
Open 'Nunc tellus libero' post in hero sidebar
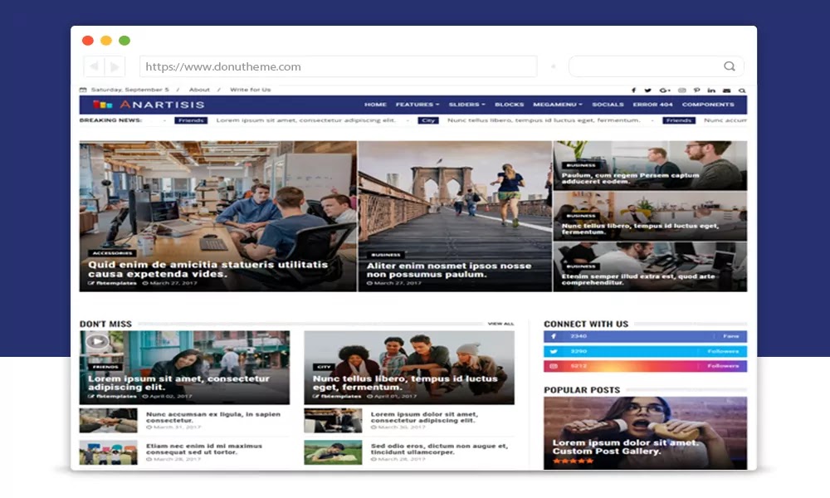640,228
